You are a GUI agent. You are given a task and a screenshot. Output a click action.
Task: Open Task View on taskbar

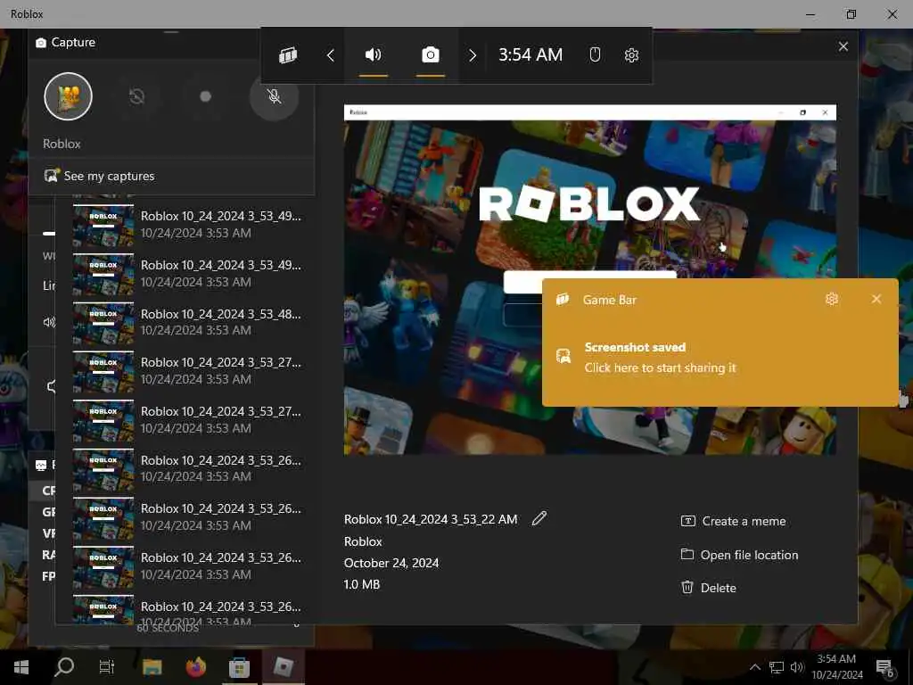tap(107, 667)
